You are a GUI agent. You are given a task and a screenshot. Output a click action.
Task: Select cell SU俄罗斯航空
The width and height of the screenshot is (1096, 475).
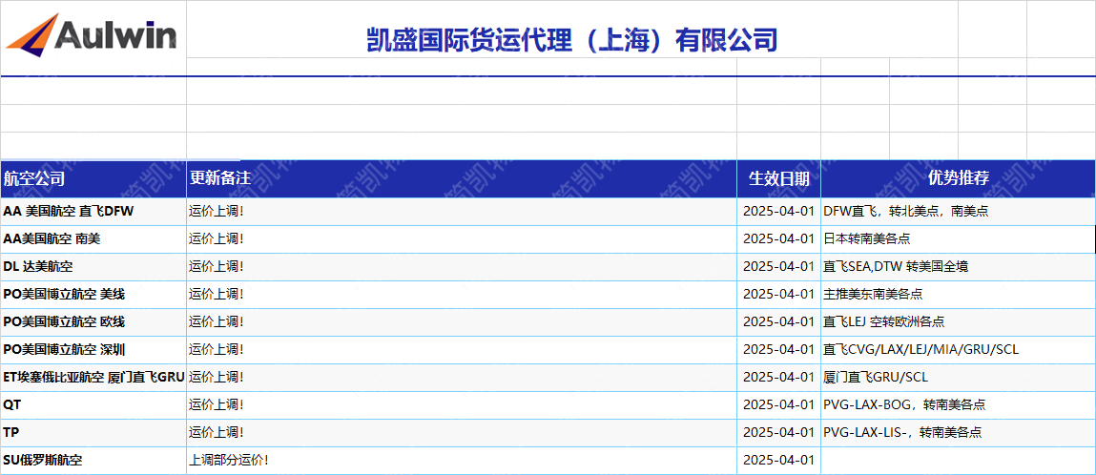coord(93,461)
